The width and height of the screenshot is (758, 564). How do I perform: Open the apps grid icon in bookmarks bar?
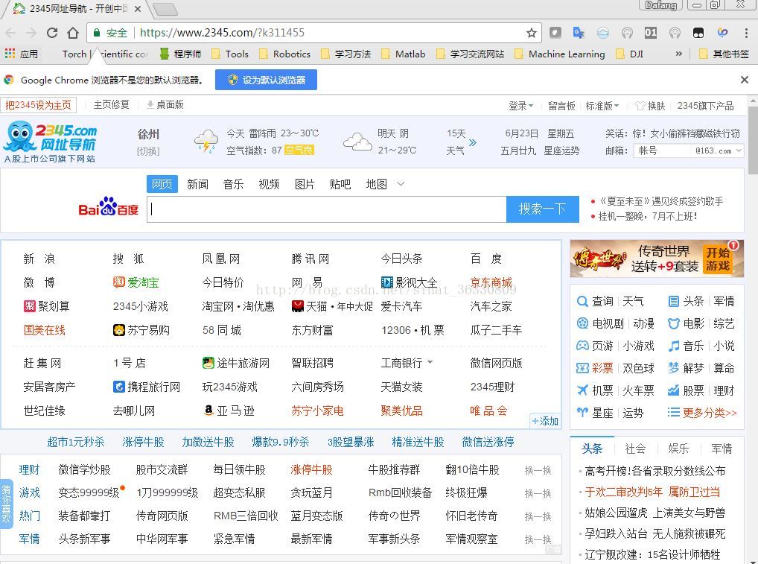tap(10, 54)
